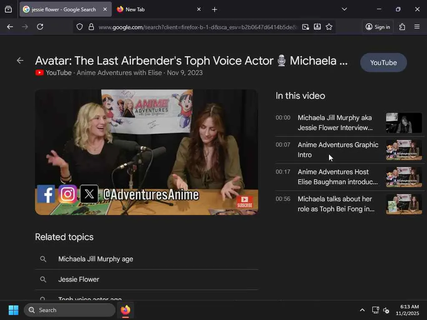Viewport: 427px width, 320px height.
Task: Click the red YouTube logo icon under the title
Action: (x=39, y=72)
